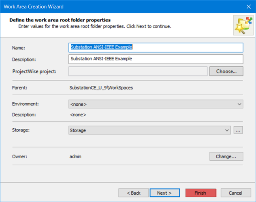Image resolution: width=256 pixels, height=202 pixels.
Task: Change the owner with Change... button
Action: (x=226, y=156)
